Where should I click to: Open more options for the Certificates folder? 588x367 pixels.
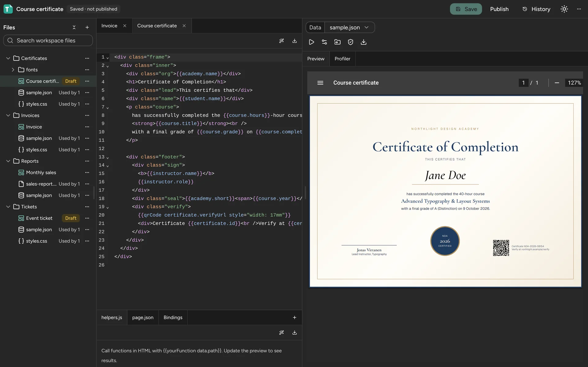[x=87, y=58]
